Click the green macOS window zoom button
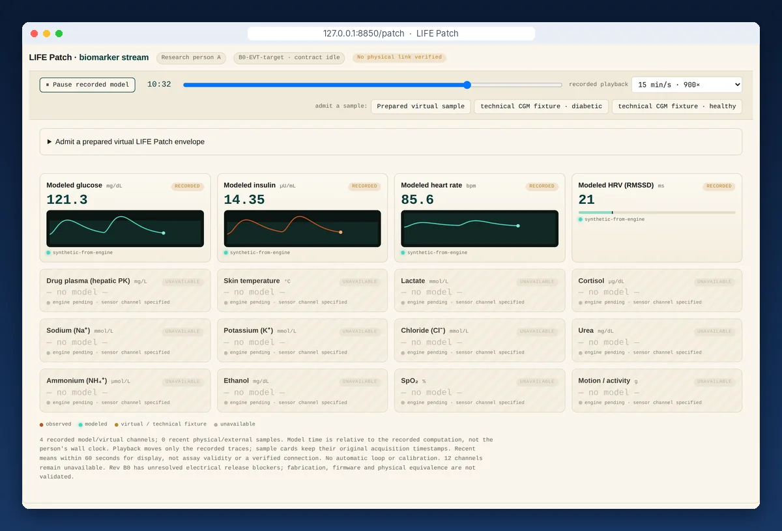This screenshot has width=782, height=531. [x=59, y=33]
